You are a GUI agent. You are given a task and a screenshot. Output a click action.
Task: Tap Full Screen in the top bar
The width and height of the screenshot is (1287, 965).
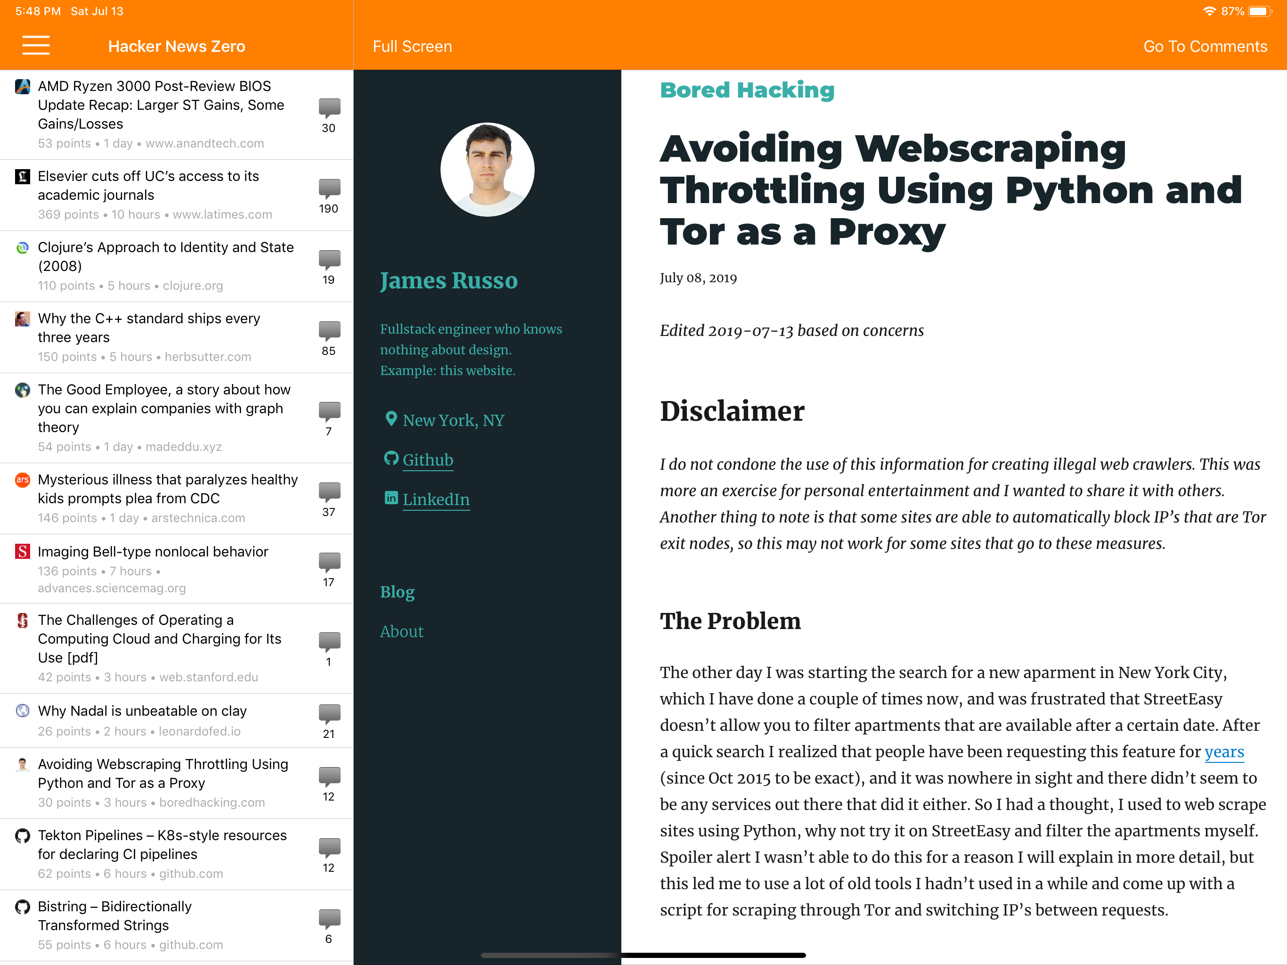coord(412,47)
